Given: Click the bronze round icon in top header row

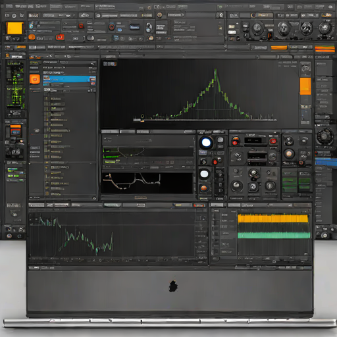Looking at the screenshot, I should (x=159, y=15).
